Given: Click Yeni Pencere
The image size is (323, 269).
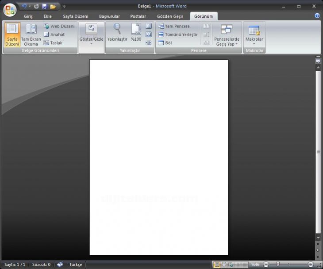Looking at the screenshot, I should 174,26.
